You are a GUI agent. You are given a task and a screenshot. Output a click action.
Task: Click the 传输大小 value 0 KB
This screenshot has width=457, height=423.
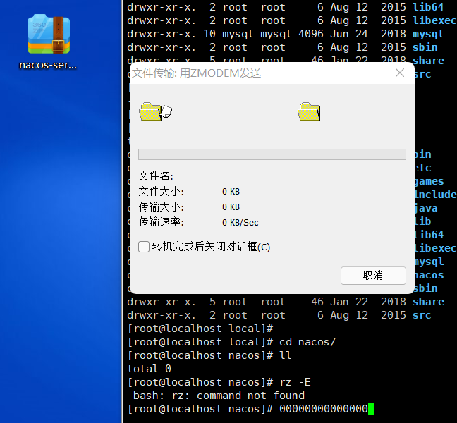click(x=231, y=207)
